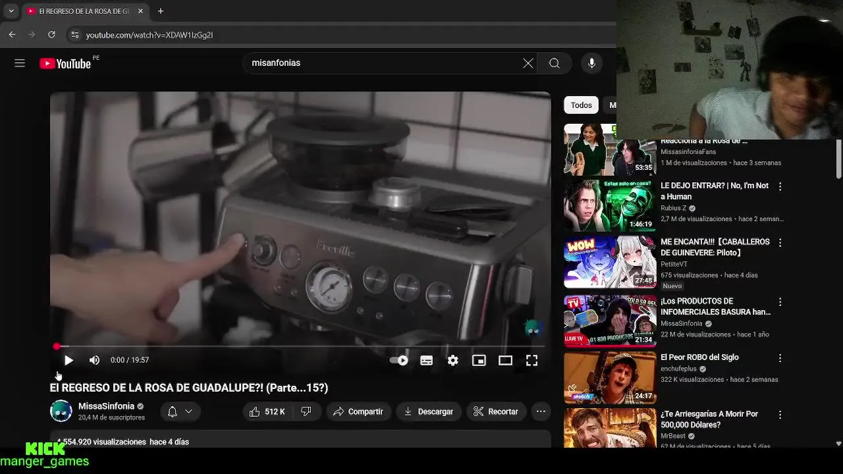Screen dimensions: 843x474
Task: Click the browser back arrow
Action: point(12,34)
